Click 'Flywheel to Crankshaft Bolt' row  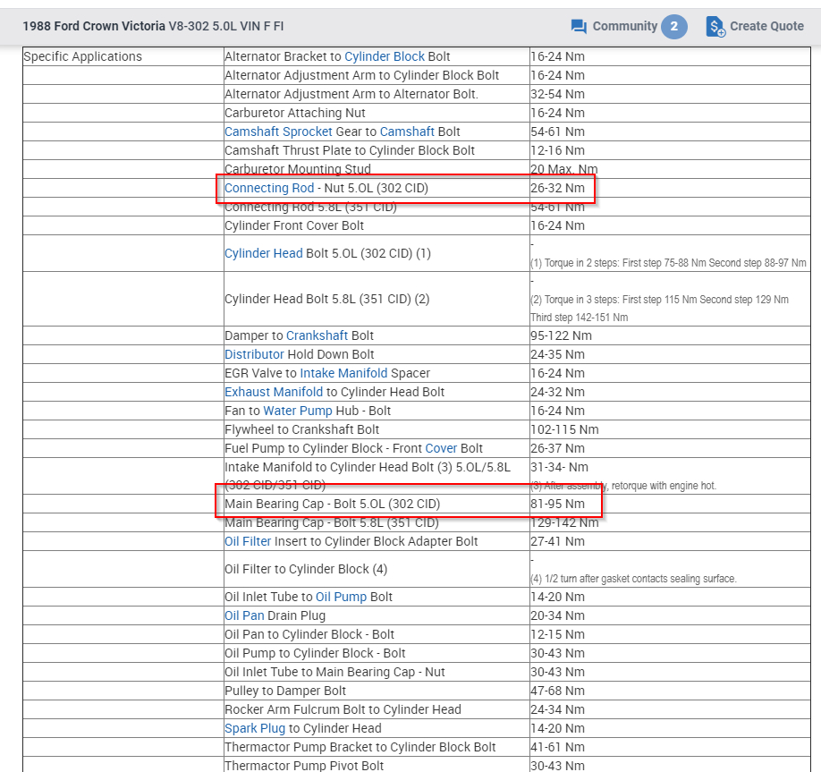pos(302,429)
